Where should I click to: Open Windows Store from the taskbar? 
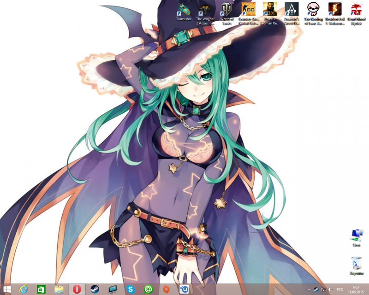(x=41, y=289)
